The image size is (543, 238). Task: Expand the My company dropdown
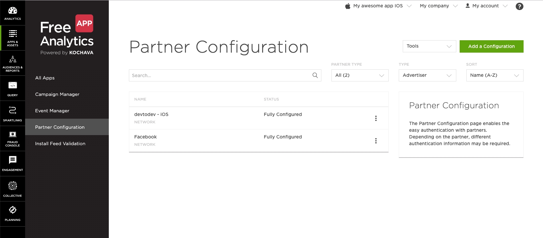coord(439,6)
